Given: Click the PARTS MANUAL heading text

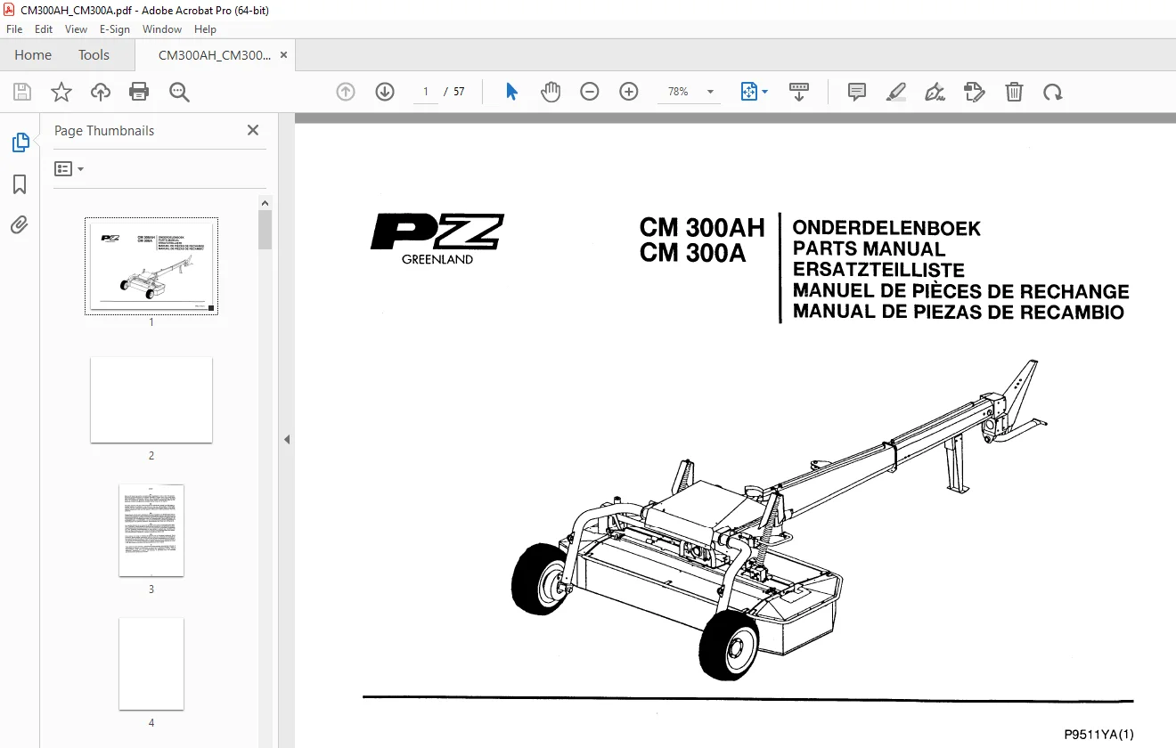Looking at the screenshot, I should 869,248.
